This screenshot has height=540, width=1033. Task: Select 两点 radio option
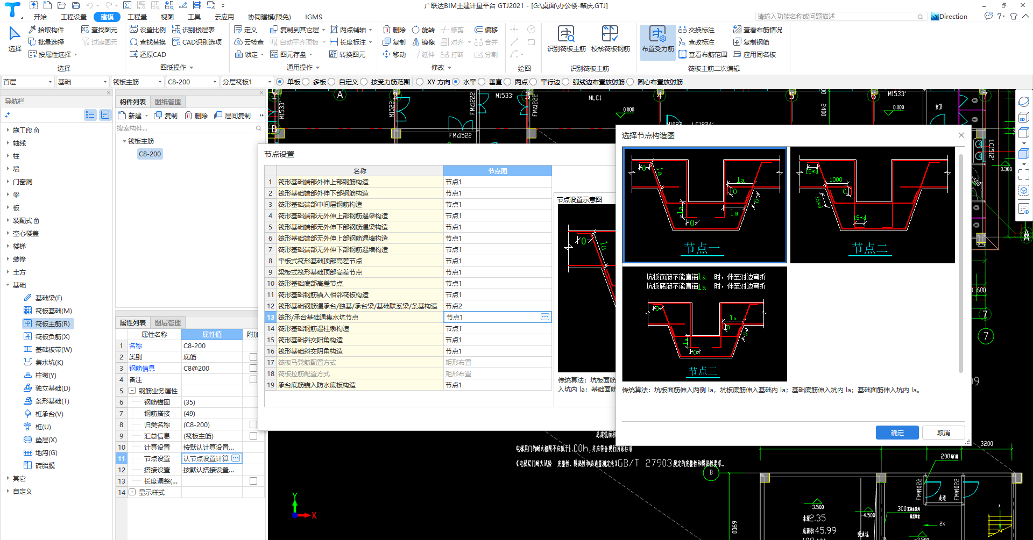(x=507, y=82)
